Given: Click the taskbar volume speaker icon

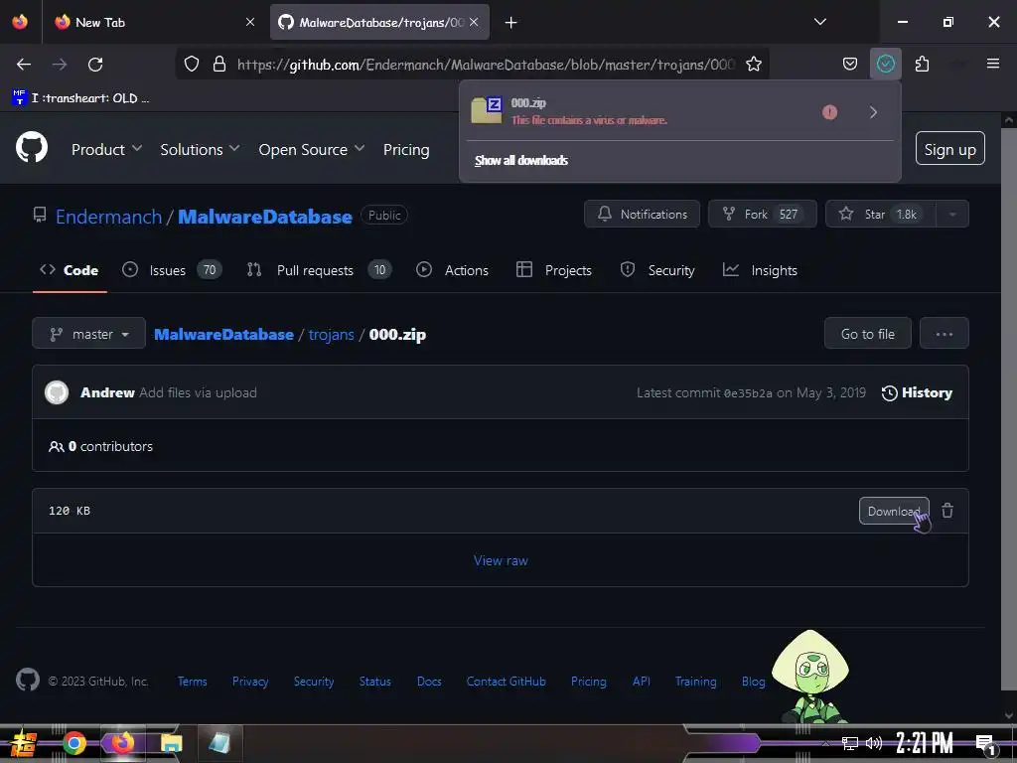Looking at the screenshot, I should click(x=873, y=743).
